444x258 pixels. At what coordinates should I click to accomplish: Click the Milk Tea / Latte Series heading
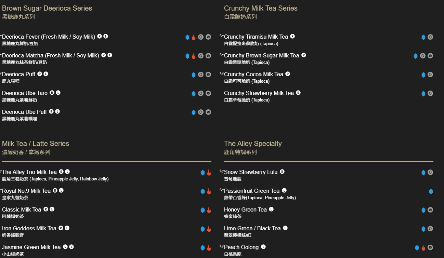click(36, 144)
